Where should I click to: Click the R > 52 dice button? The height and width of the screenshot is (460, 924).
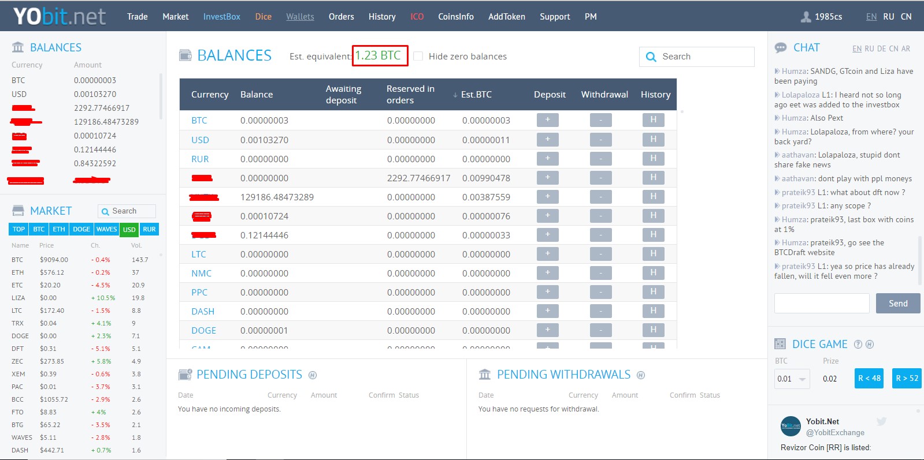click(907, 379)
